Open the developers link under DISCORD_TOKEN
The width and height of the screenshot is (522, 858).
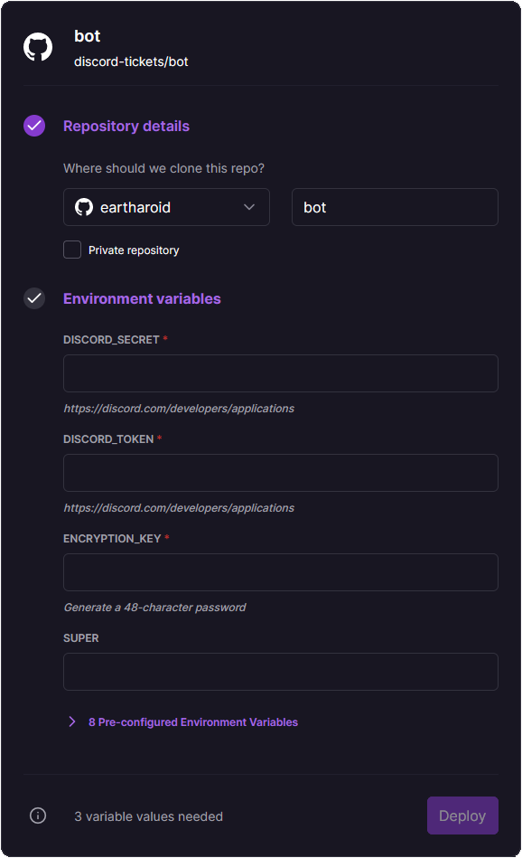click(178, 507)
